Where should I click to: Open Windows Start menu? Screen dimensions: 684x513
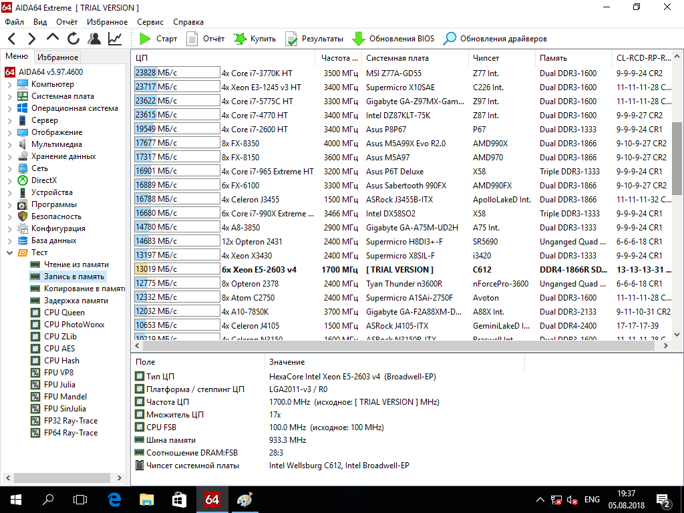coord(16,500)
